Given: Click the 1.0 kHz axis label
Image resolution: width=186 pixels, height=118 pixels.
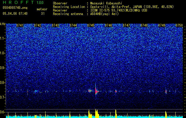Looking at the screenshot, I should [2, 53].
